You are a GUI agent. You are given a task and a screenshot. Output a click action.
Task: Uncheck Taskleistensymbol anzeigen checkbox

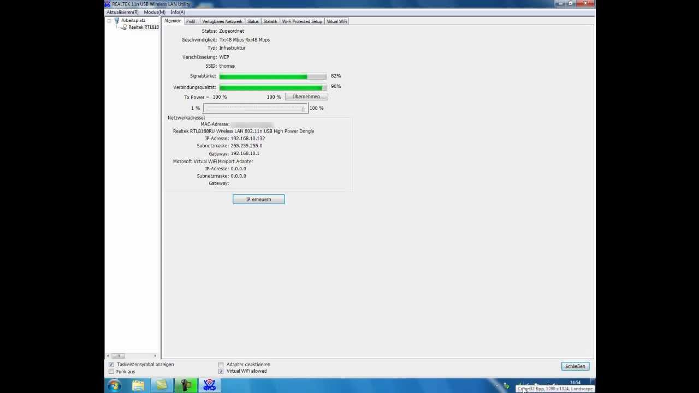(111, 365)
